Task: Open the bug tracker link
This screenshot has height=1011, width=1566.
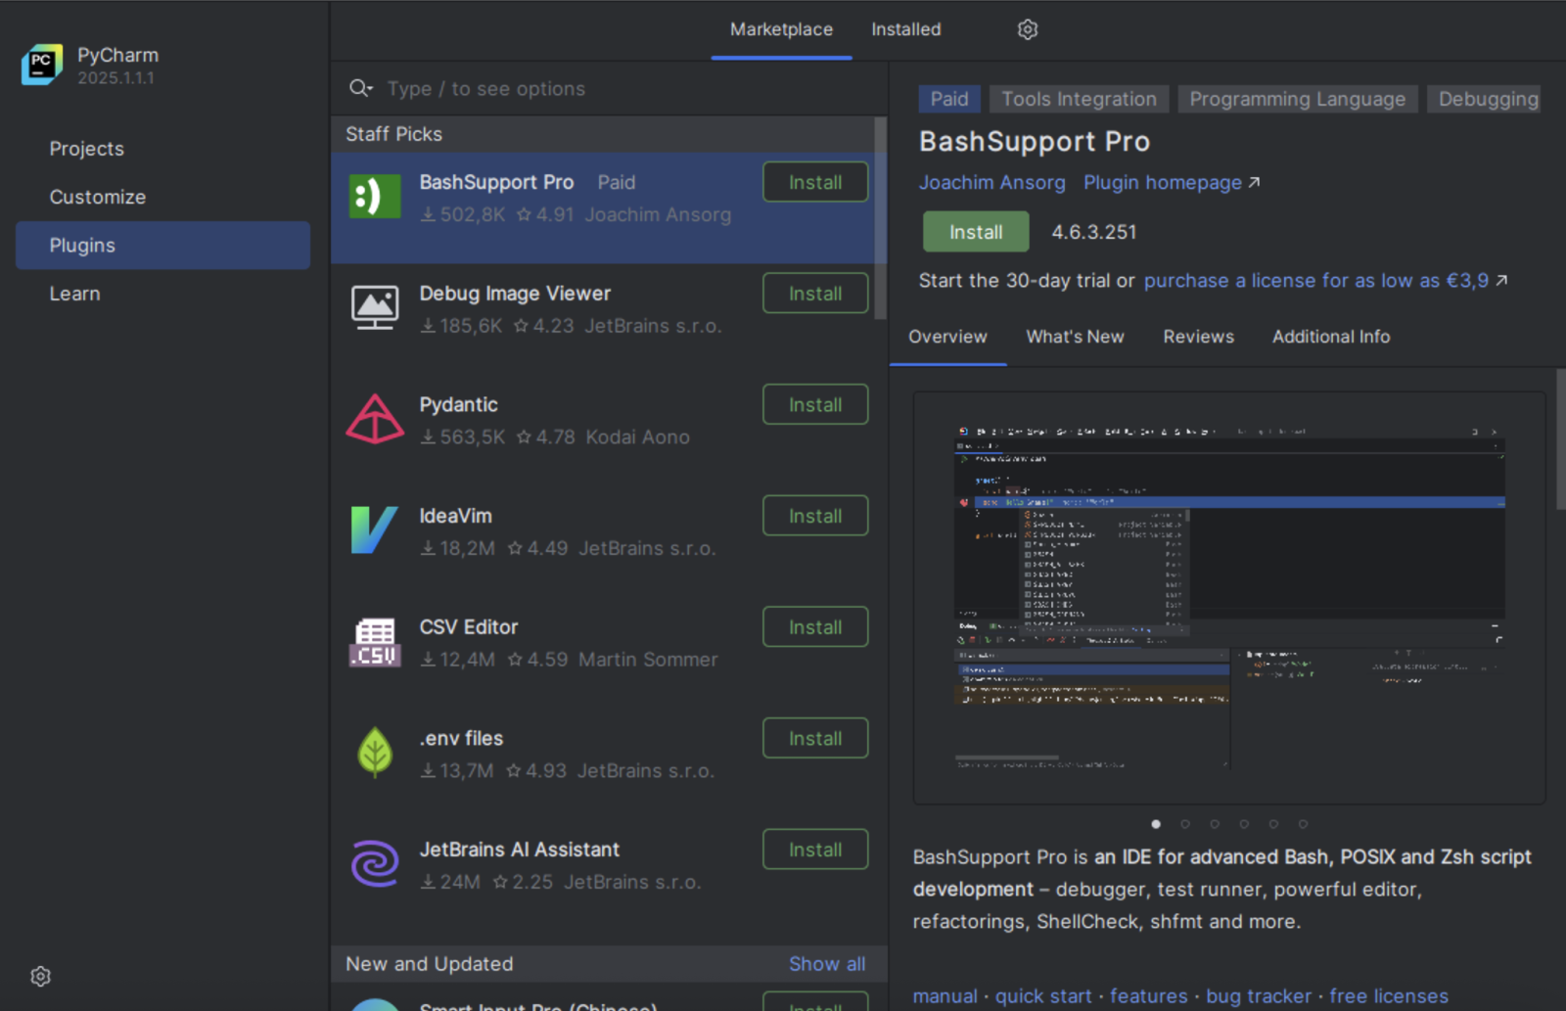Action: (x=1258, y=996)
